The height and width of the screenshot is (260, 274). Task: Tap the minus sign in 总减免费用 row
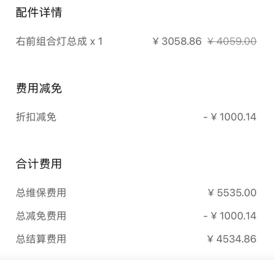205,216
